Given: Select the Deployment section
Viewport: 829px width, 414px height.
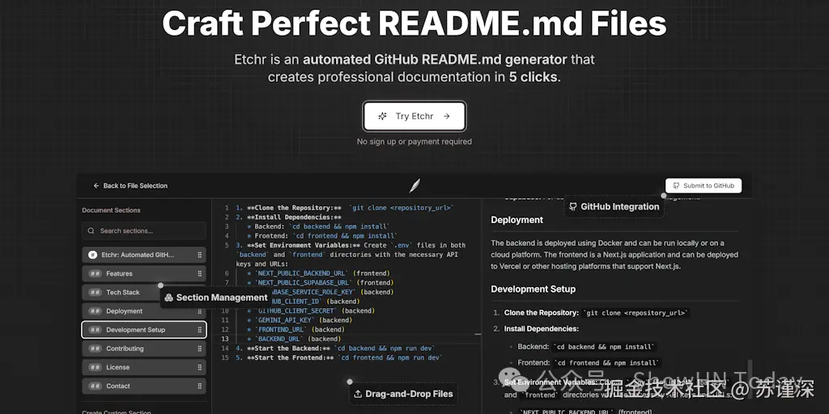Looking at the screenshot, I should (x=144, y=311).
